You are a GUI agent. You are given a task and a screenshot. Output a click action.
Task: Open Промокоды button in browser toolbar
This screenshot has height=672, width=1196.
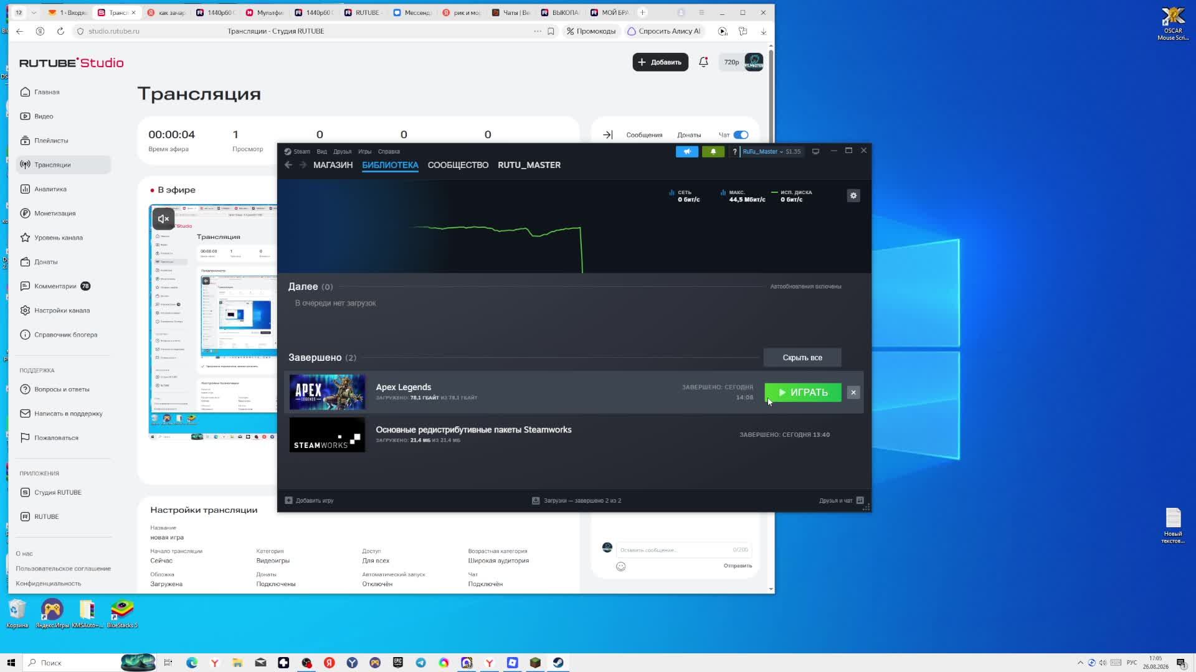591,31
